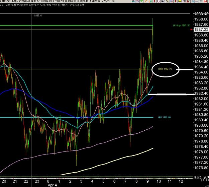Click the V:55.2K volume value in header
The width and height of the screenshot is (209, 187).
(x=106, y=1)
